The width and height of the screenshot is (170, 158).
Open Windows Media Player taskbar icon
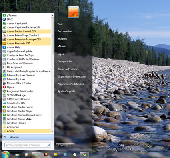(26, 155)
